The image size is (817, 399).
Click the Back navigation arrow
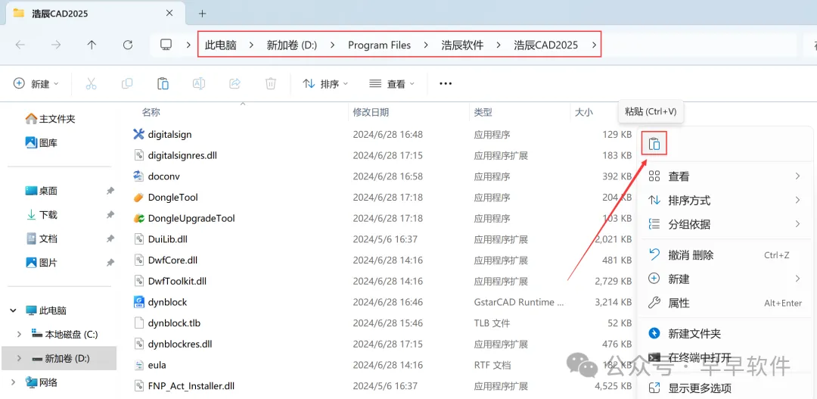point(20,45)
